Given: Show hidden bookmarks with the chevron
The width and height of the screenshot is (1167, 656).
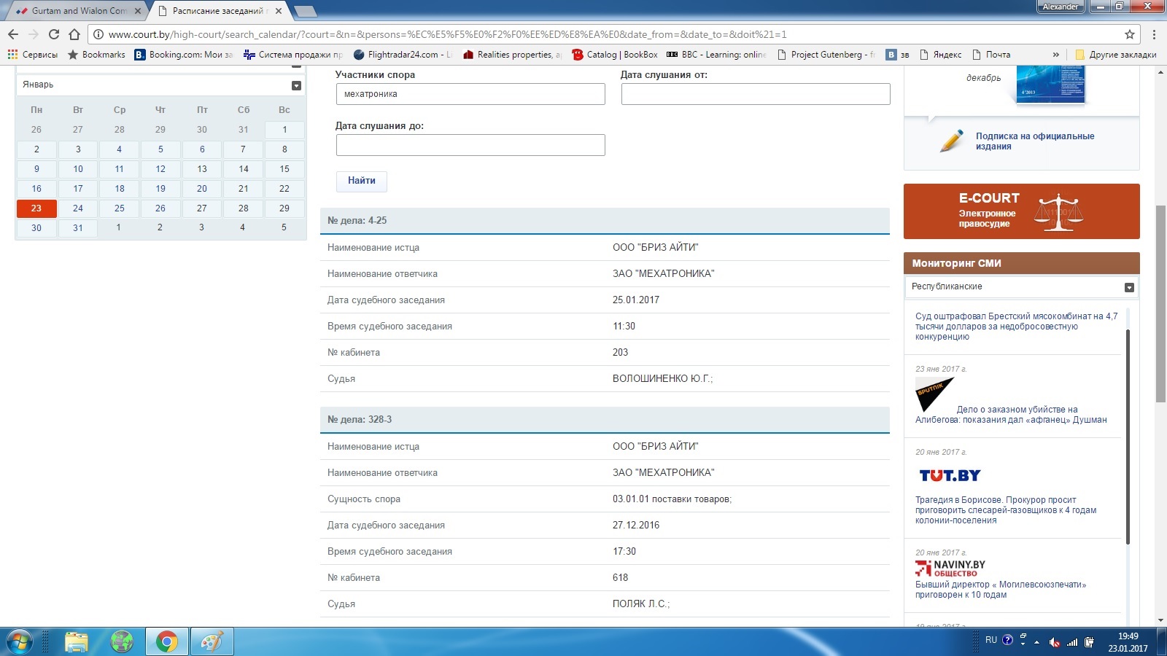Looking at the screenshot, I should click(x=1055, y=55).
